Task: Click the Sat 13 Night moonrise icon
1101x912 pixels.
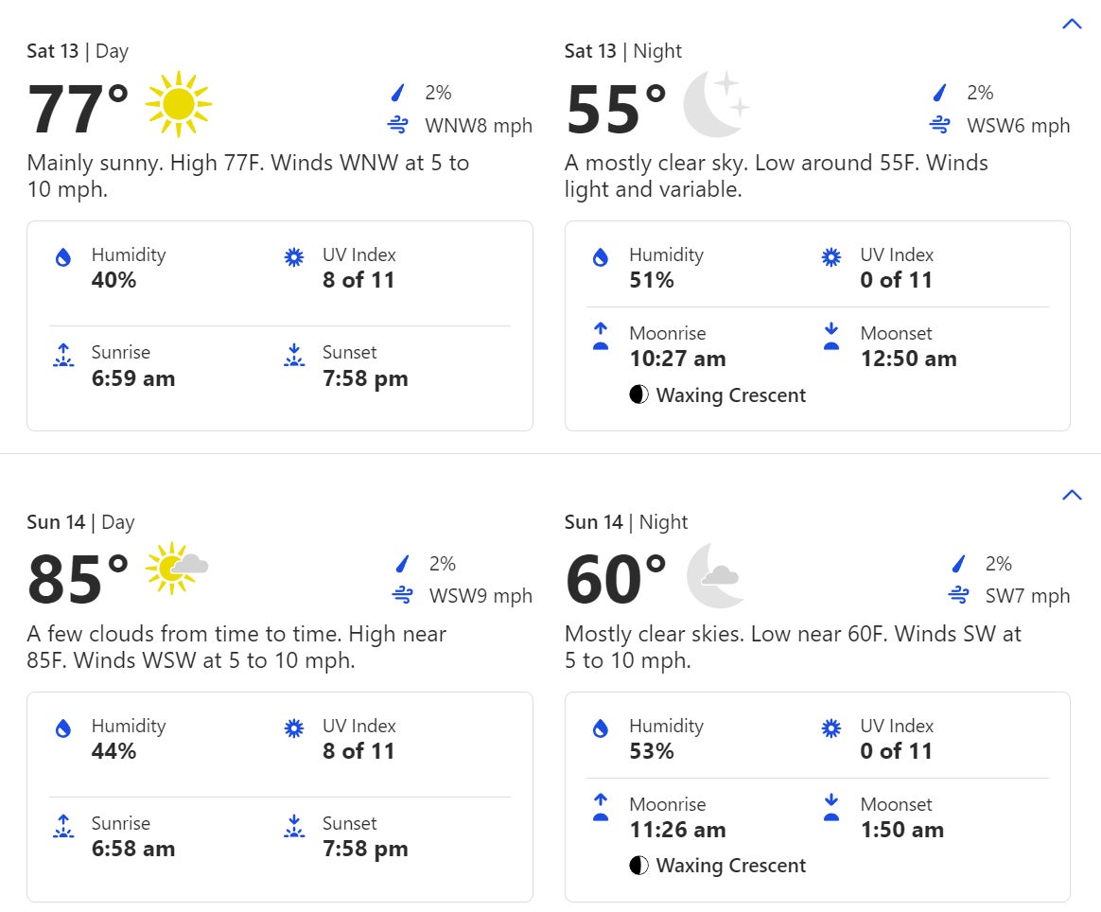Action: [600, 336]
